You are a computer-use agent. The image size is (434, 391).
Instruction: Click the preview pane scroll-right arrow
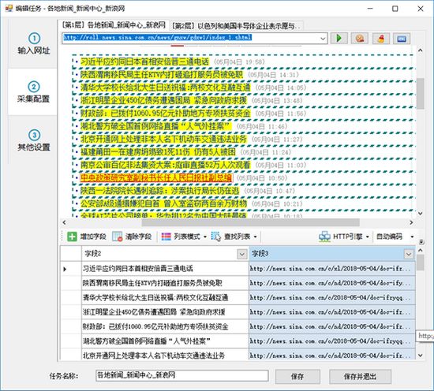(411, 222)
